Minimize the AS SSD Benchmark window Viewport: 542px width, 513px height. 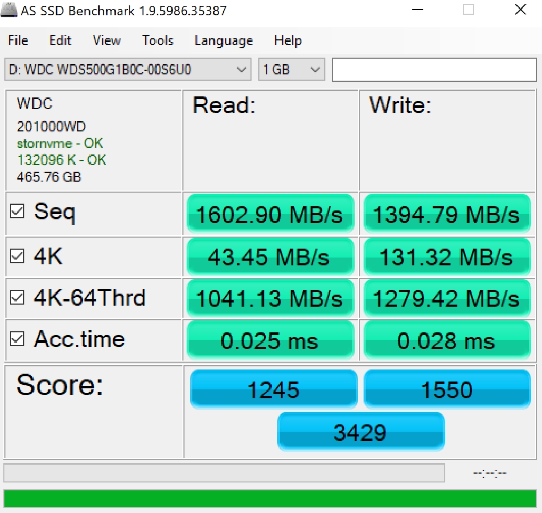pos(417,10)
